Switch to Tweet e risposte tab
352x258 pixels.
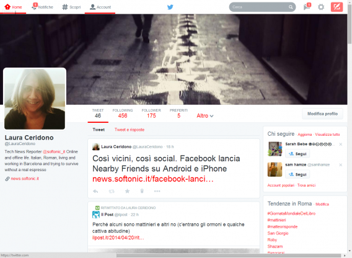pos(130,130)
